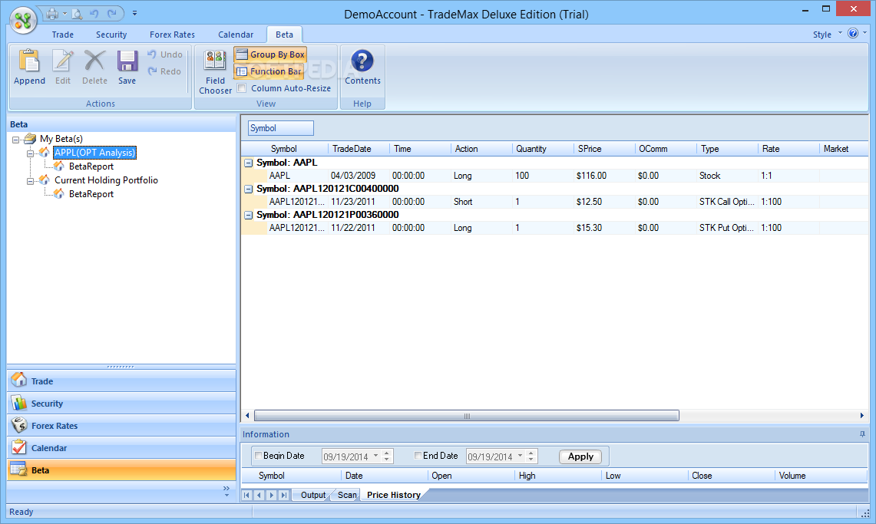Sort by the Quantity column header

543,149
